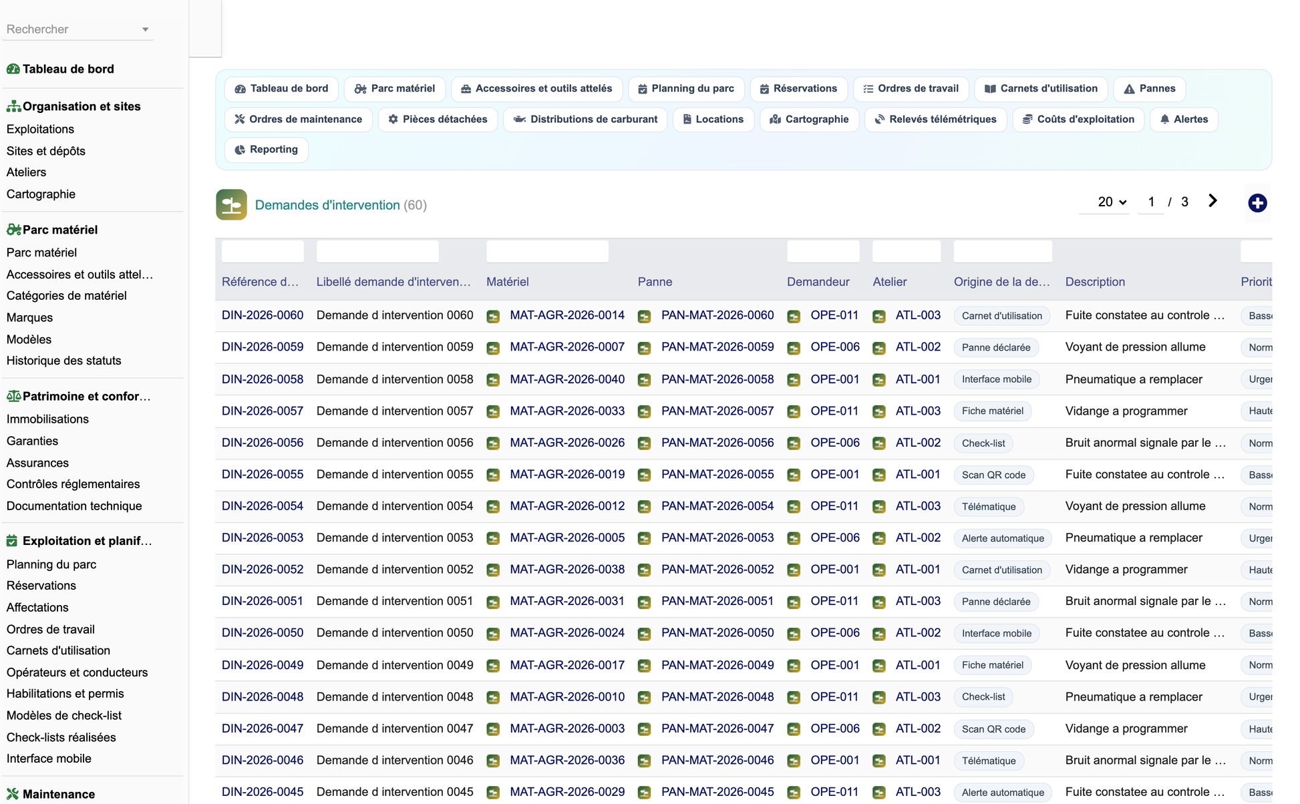Click the Demandeur column filter input
The width and height of the screenshot is (1300, 804).
(823, 251)
